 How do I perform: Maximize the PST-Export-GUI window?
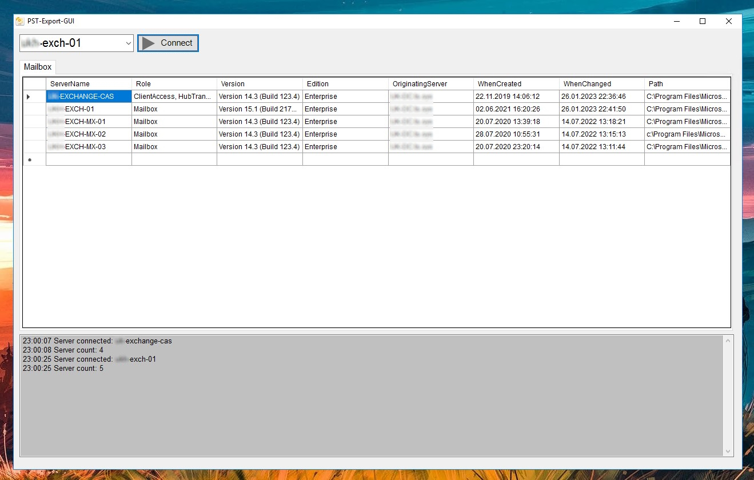tap(703, 21)
